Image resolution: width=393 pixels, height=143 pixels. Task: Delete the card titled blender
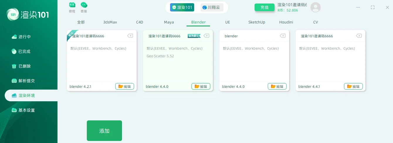tap(282, 36)
